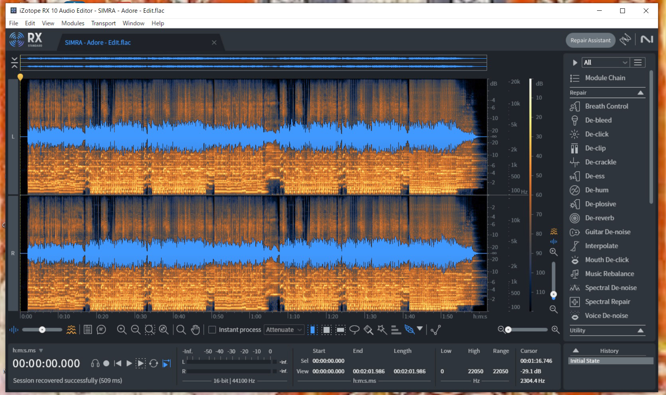Screen dimensions: 666x395
Task: Open the De-ess module
Action: 595,176
